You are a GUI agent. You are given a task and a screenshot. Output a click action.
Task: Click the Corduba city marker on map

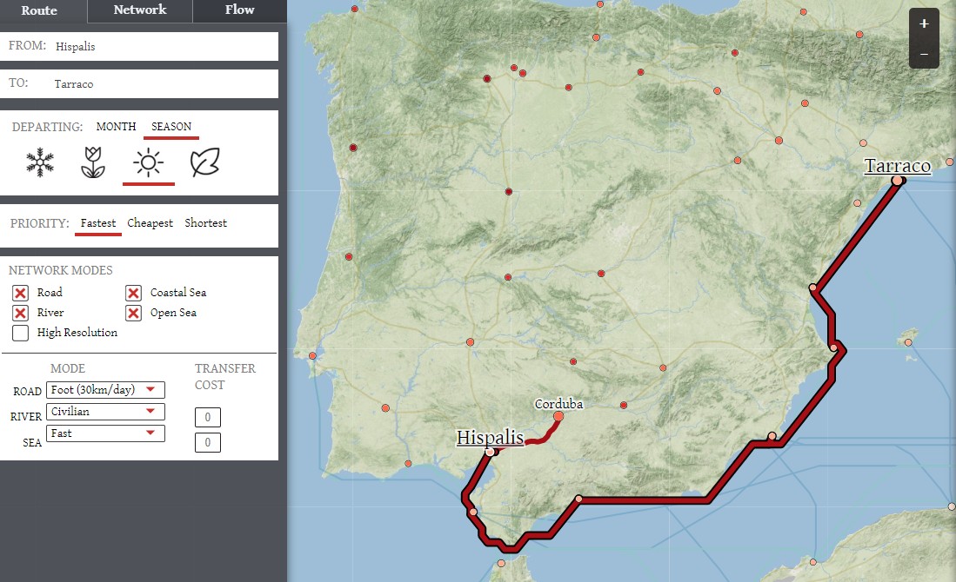tap(558, 417)
